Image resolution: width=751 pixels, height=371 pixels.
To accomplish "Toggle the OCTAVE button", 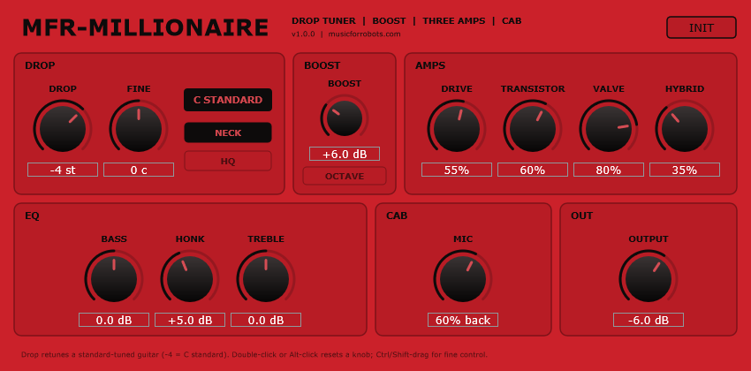I will (x=345, y=176).
